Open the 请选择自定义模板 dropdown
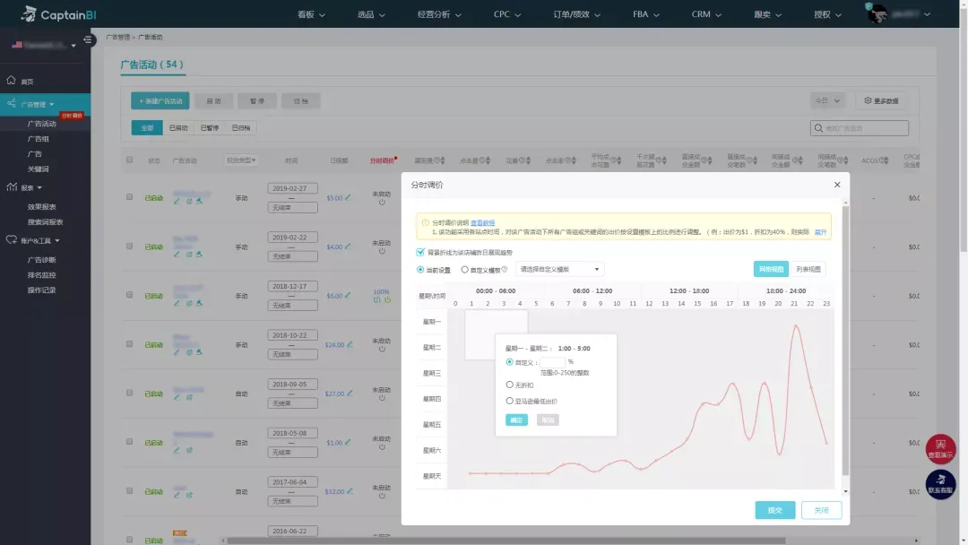Screen dimensions: 968x545 click(x=559, y=269)
